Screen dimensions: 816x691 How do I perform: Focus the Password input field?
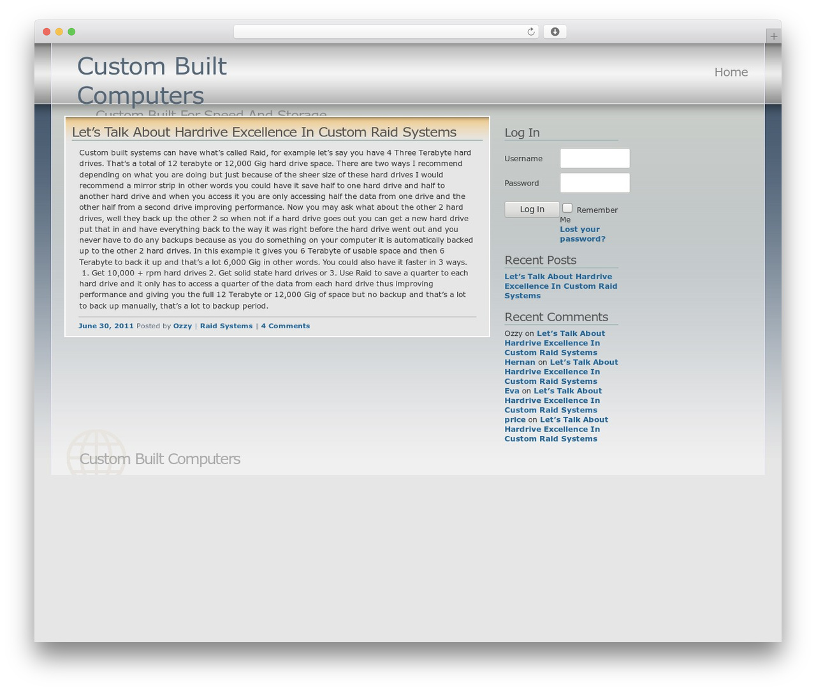point(595,183)
